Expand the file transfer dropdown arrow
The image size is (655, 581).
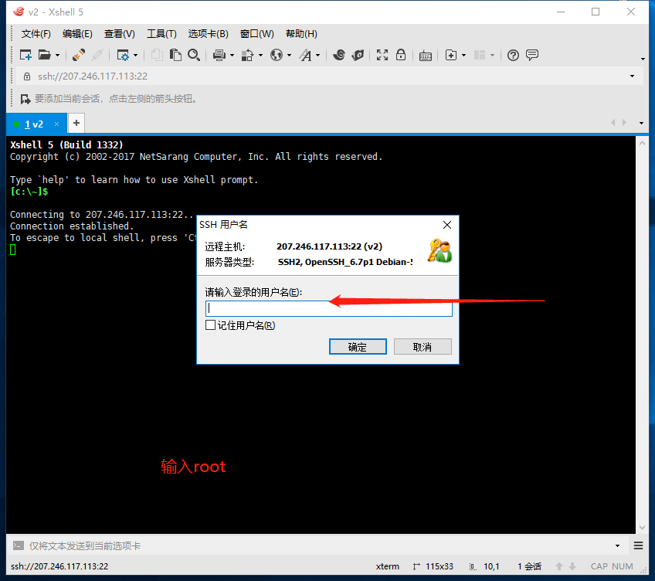click(260, 55)
